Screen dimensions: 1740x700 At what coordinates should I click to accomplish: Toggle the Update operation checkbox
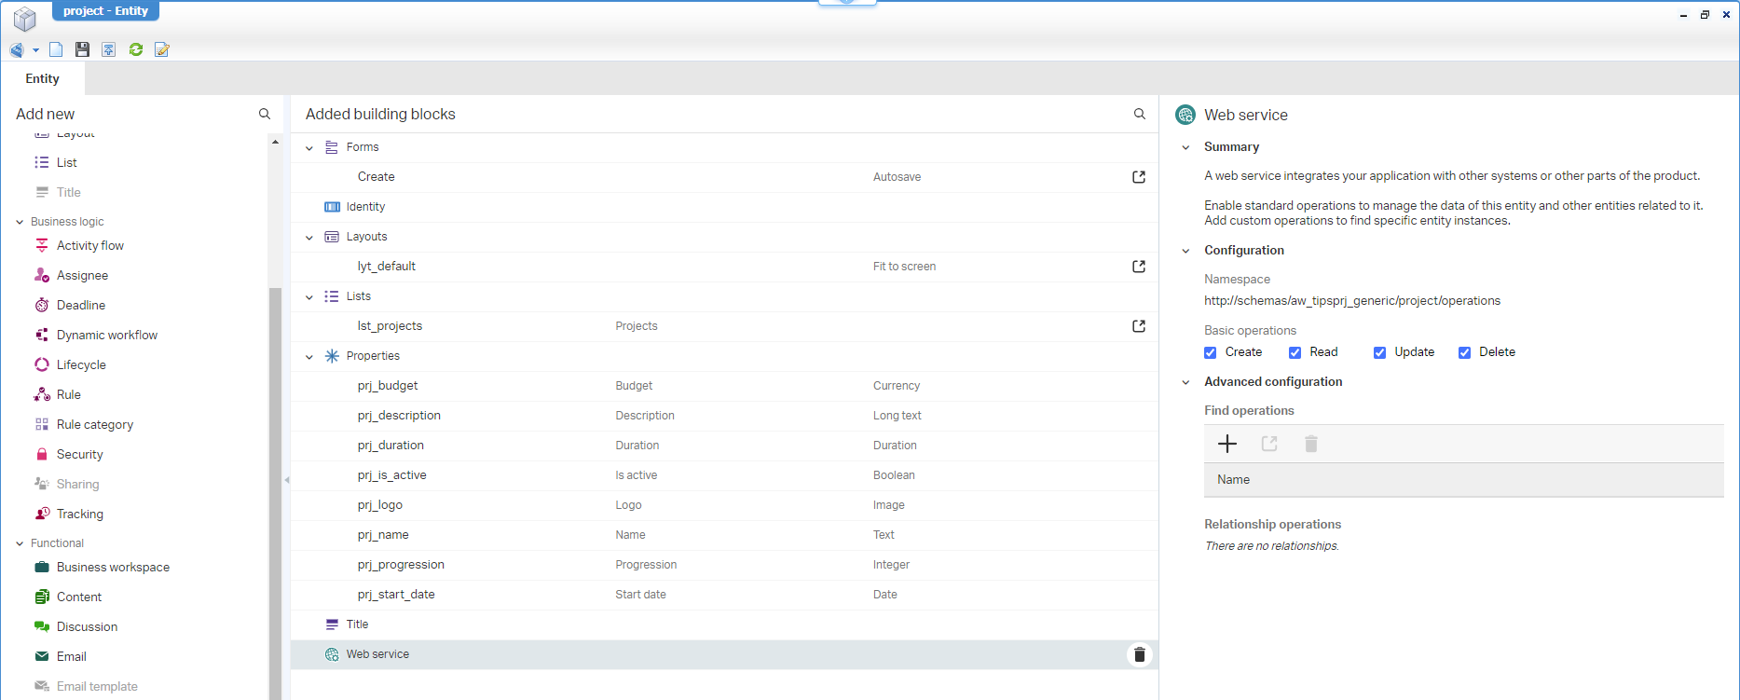[x=1379, y=352]
